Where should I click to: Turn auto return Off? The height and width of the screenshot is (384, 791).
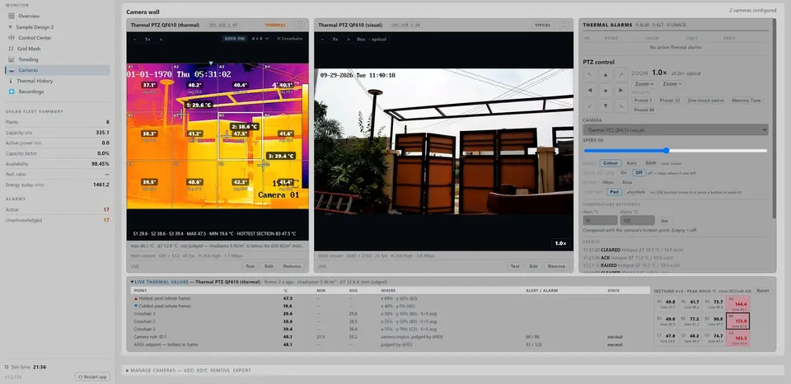pyautogui.click(x=639, y=172)
